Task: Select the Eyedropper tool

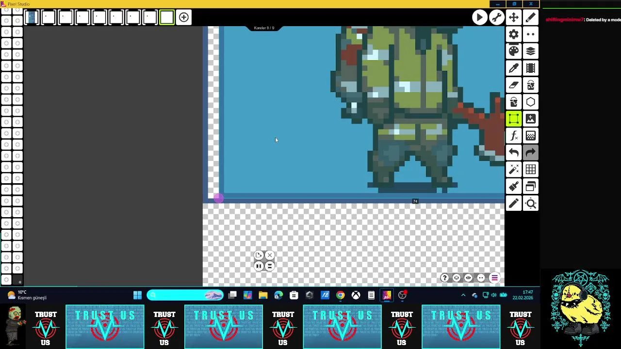Action: (x=514, y=68)
